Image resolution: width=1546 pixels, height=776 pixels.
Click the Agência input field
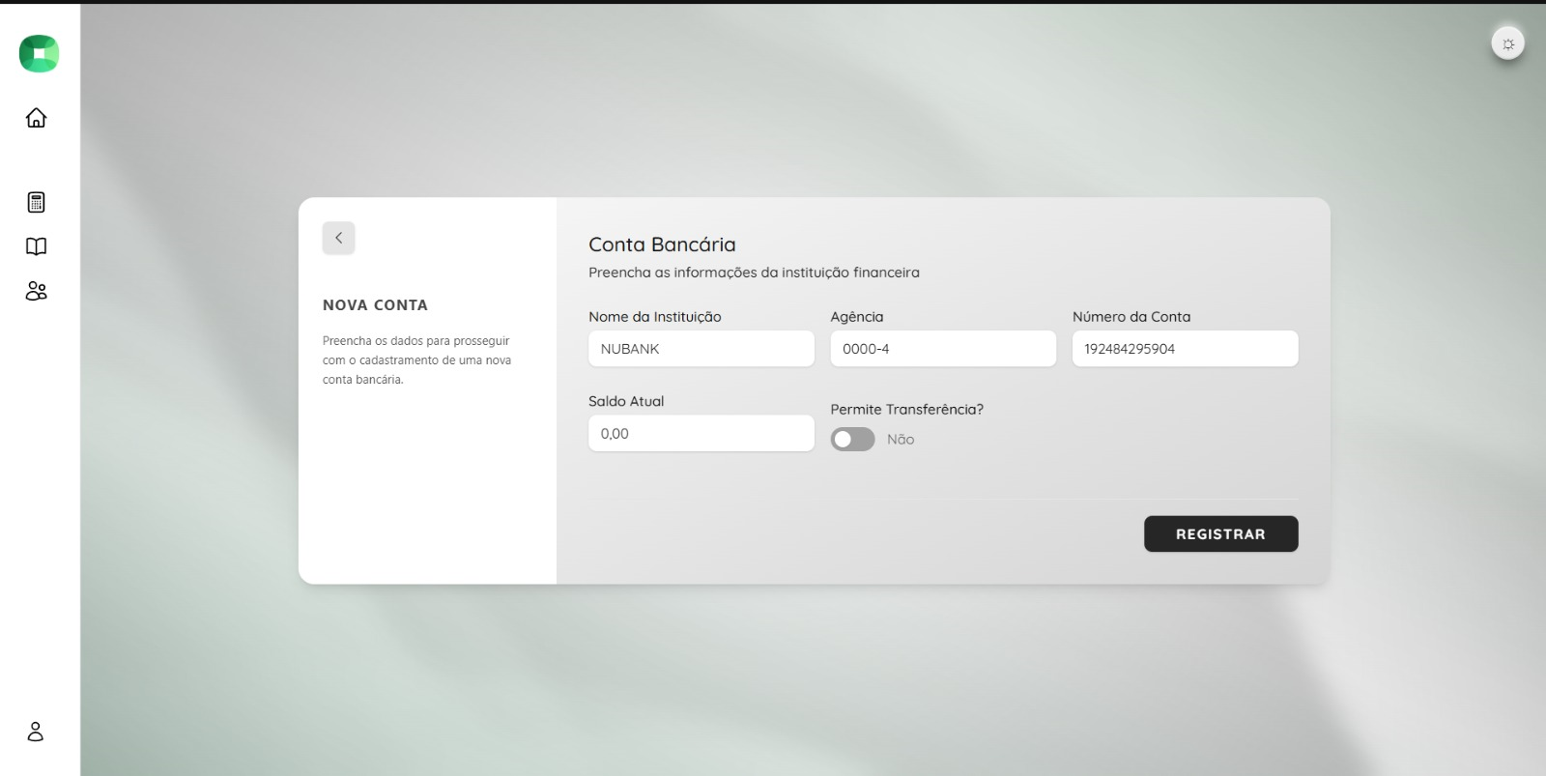(943, 349)
